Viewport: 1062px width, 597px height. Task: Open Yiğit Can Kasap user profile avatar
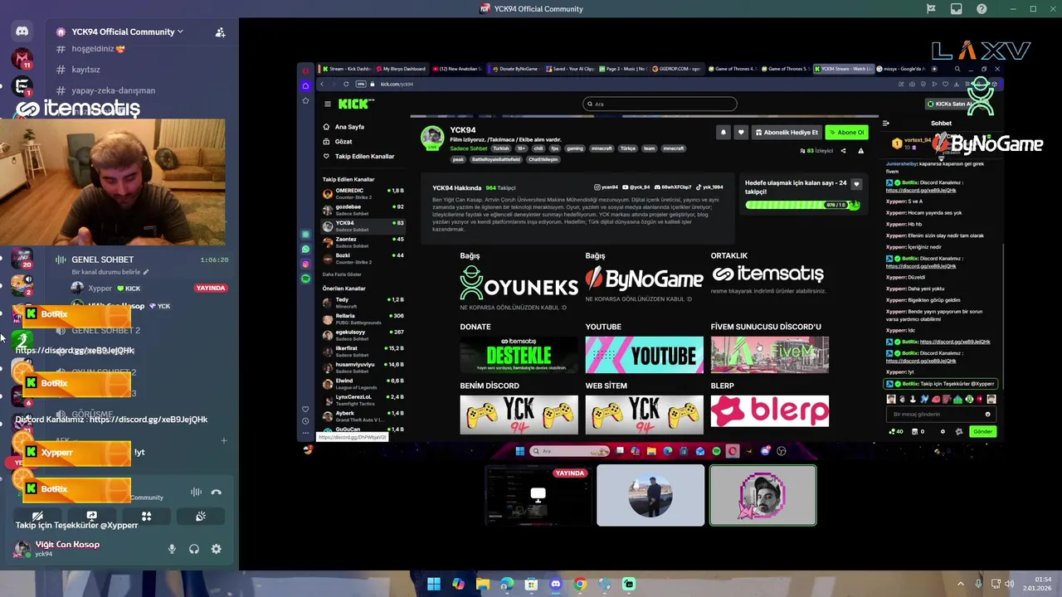tap(22, 549)
